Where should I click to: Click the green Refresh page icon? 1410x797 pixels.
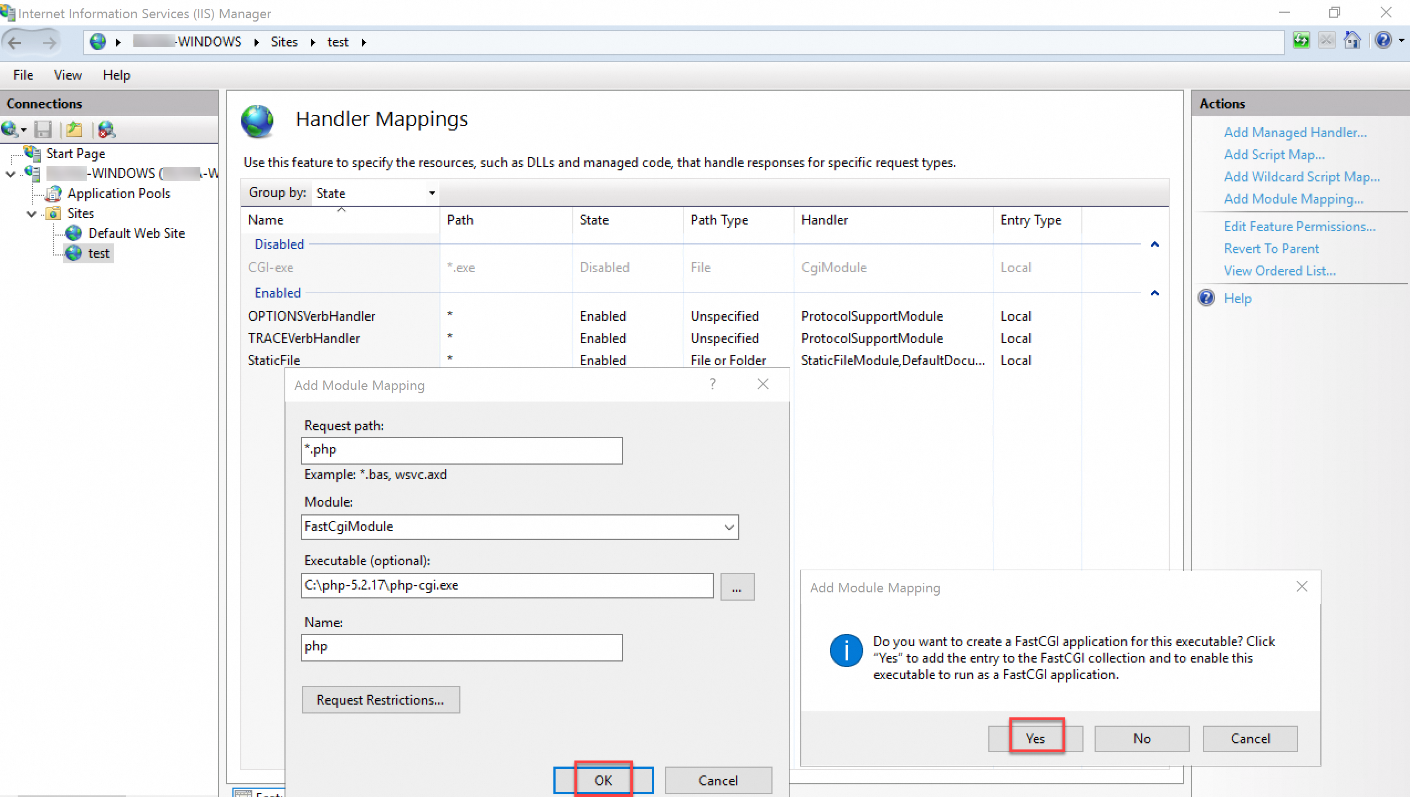pyautogui.click(x=1301, y=41)
